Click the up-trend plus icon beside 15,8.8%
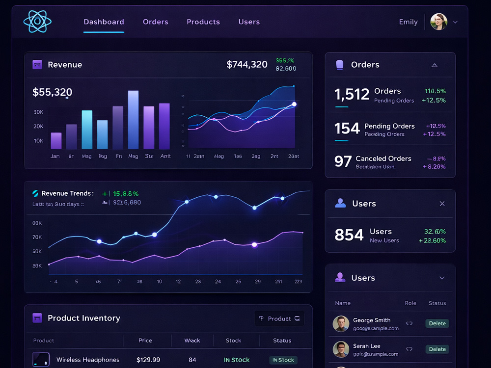This screenshot has height=368, width=491. click(x=106, y=194)
